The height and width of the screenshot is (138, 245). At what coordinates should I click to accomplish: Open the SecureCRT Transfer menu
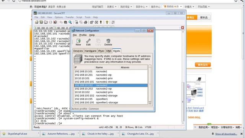70,17
